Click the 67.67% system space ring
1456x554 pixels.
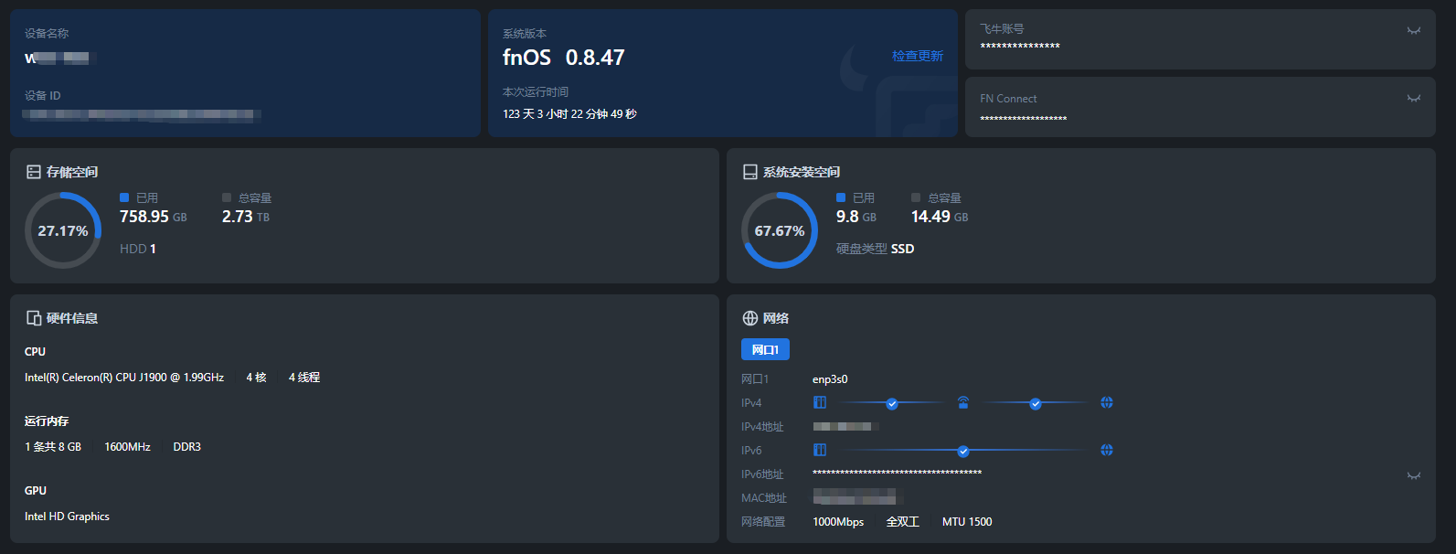(x=780, y=230)
